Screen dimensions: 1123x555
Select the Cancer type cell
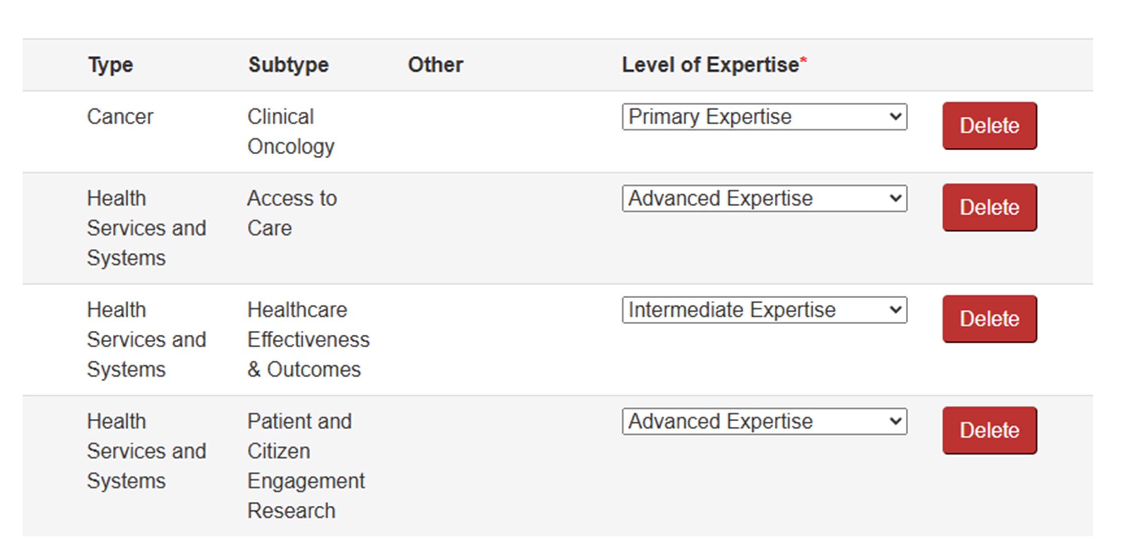120,117
